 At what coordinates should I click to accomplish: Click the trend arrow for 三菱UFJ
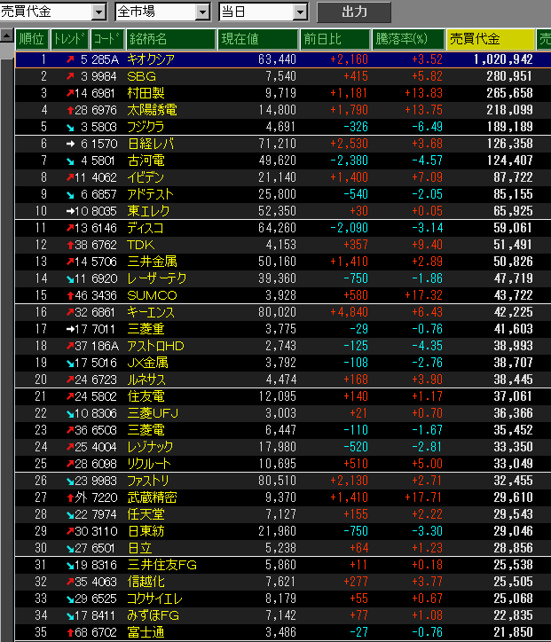pos(70,414)
